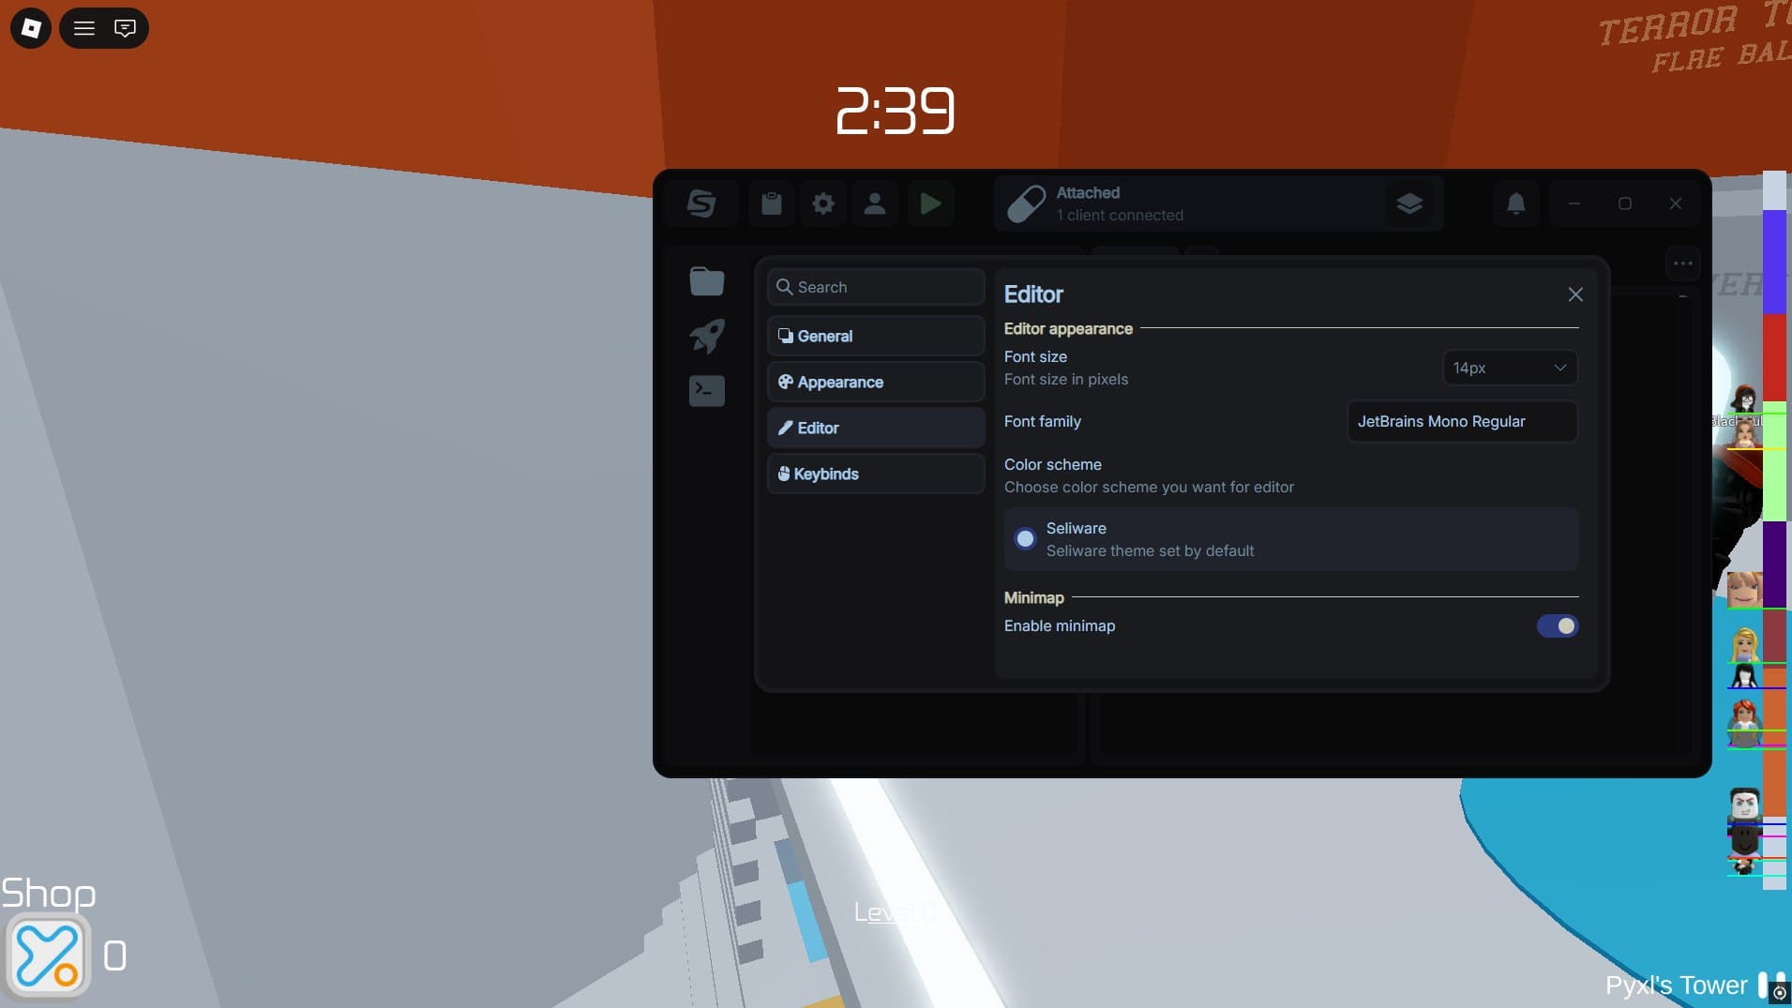
Task: Open the folder icon in sidebar
Action: 707,281
